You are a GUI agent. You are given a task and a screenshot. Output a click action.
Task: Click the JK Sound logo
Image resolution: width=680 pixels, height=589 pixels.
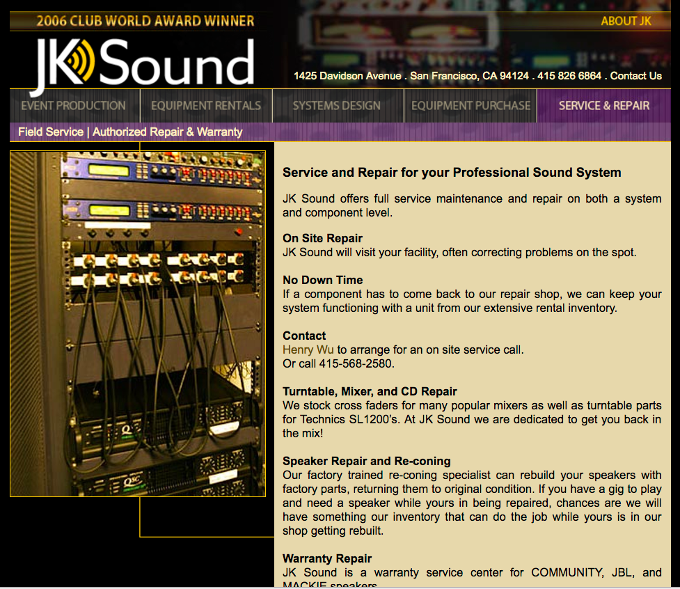pyautogui.click(x=143, y=64)
